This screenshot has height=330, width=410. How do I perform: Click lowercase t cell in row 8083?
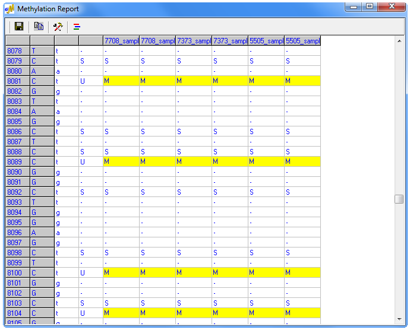[x=67, y=101]
